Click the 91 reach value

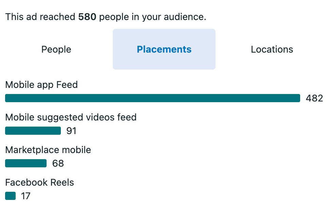tap(71, 131)
